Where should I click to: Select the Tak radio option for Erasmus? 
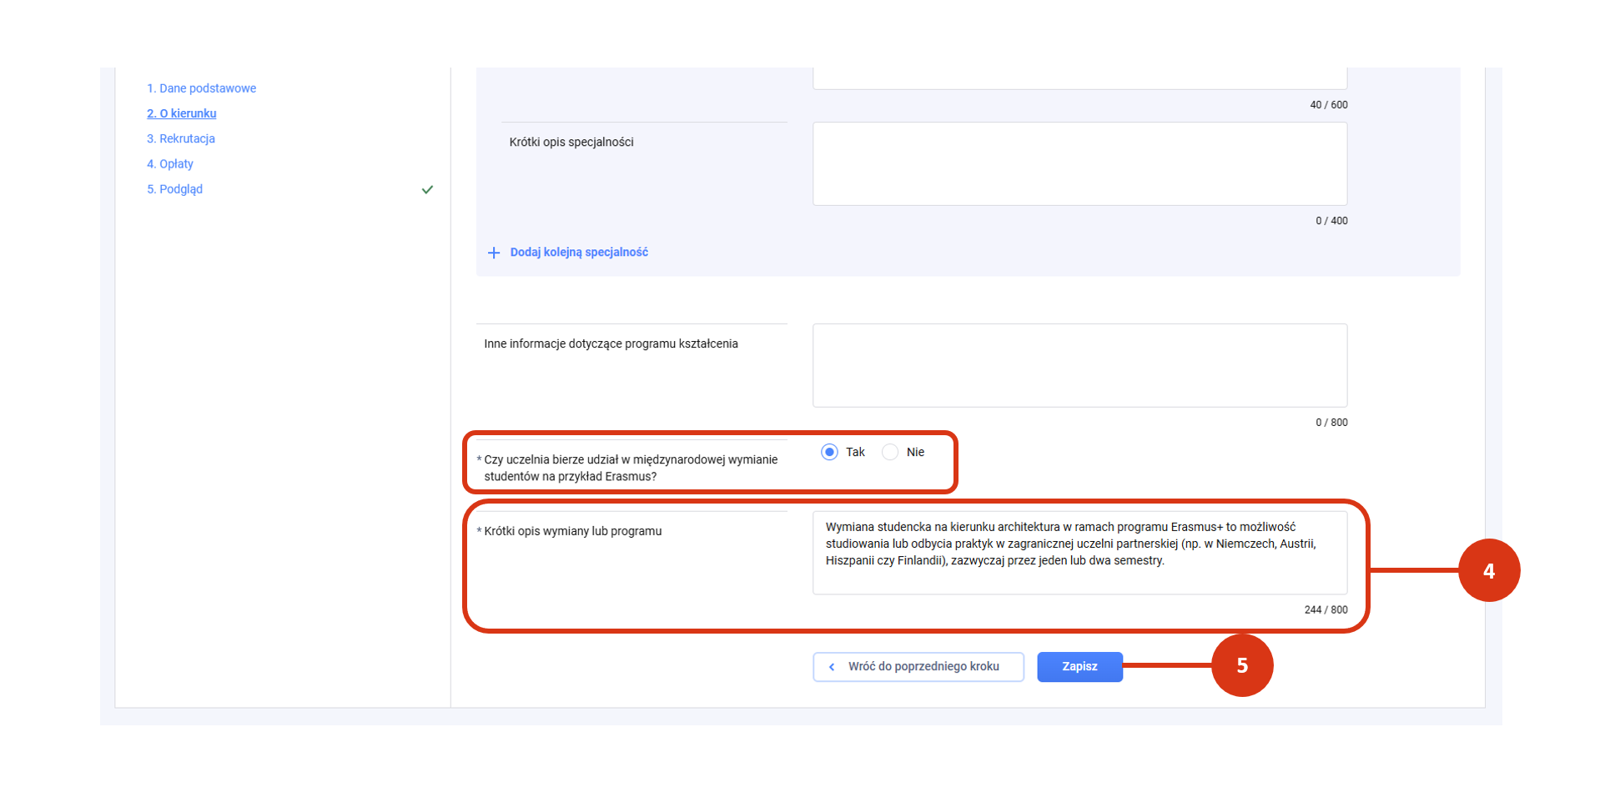pyautogui.click(x=829, y=452)
